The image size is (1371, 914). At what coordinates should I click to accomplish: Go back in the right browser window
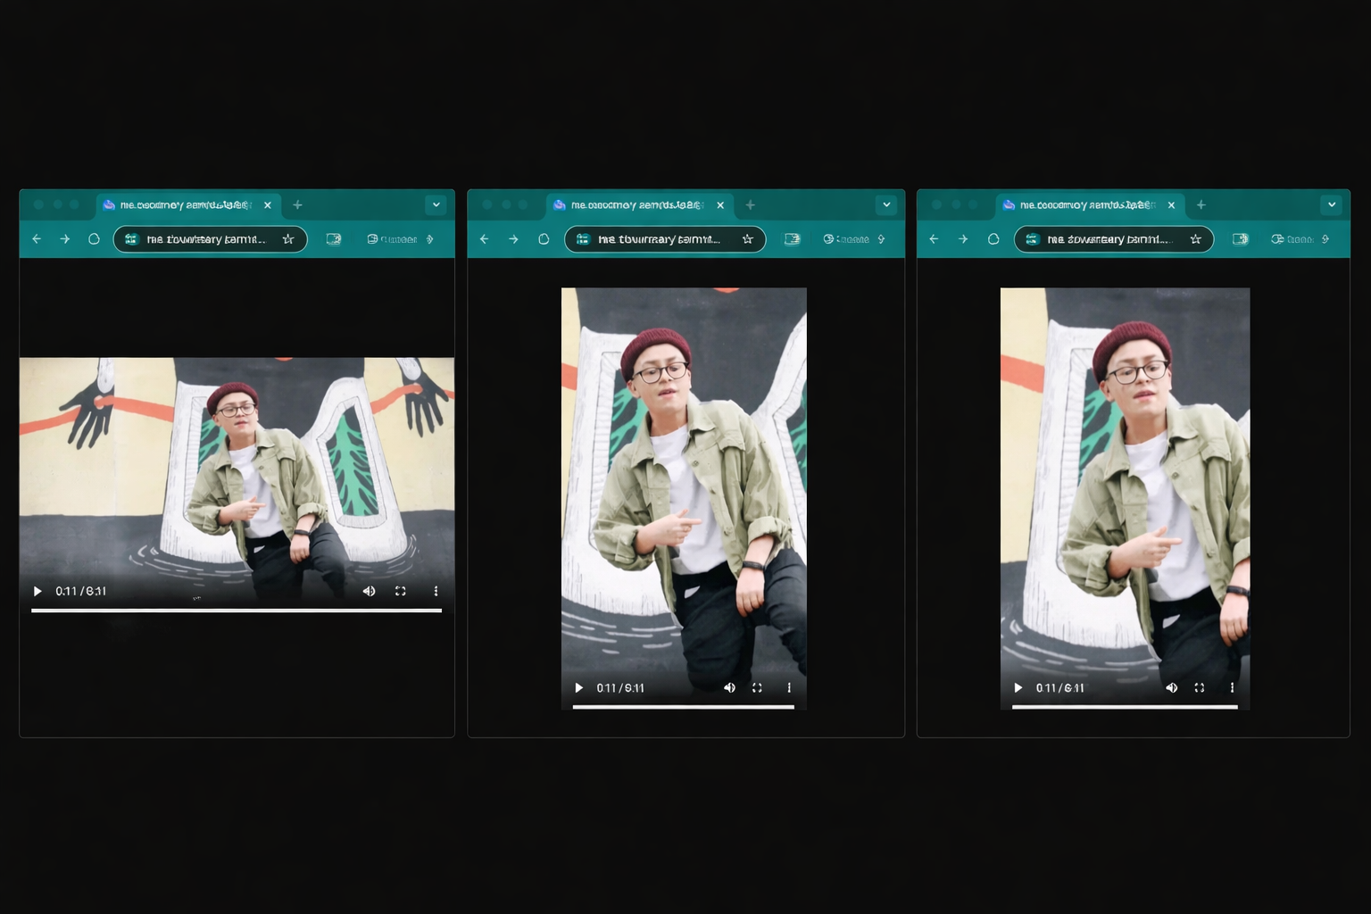[934, 239]
